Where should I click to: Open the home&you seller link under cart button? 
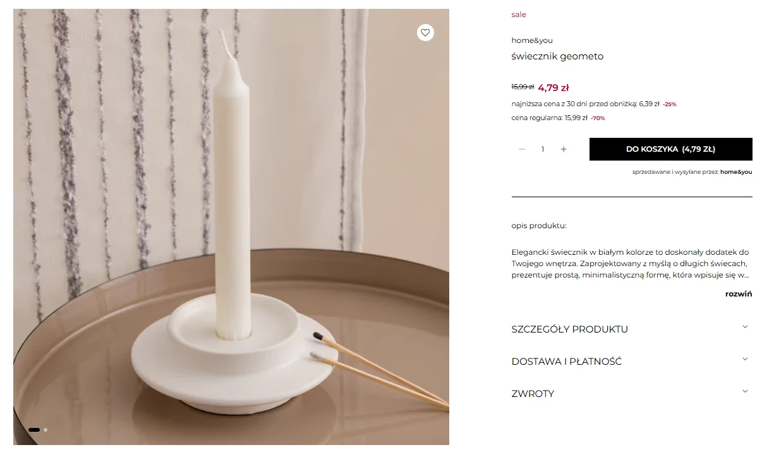736,172
